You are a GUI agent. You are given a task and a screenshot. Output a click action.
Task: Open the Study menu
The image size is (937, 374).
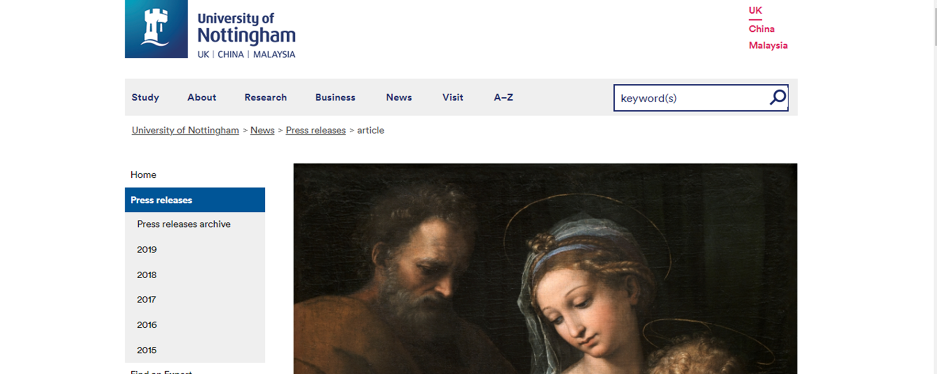(145, 97)
